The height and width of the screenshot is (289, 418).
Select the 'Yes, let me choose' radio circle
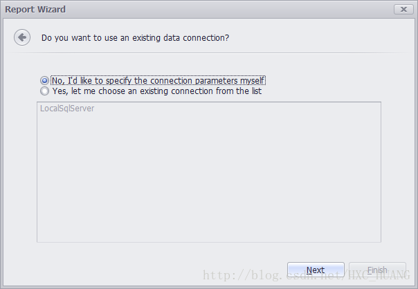point(44,91)
